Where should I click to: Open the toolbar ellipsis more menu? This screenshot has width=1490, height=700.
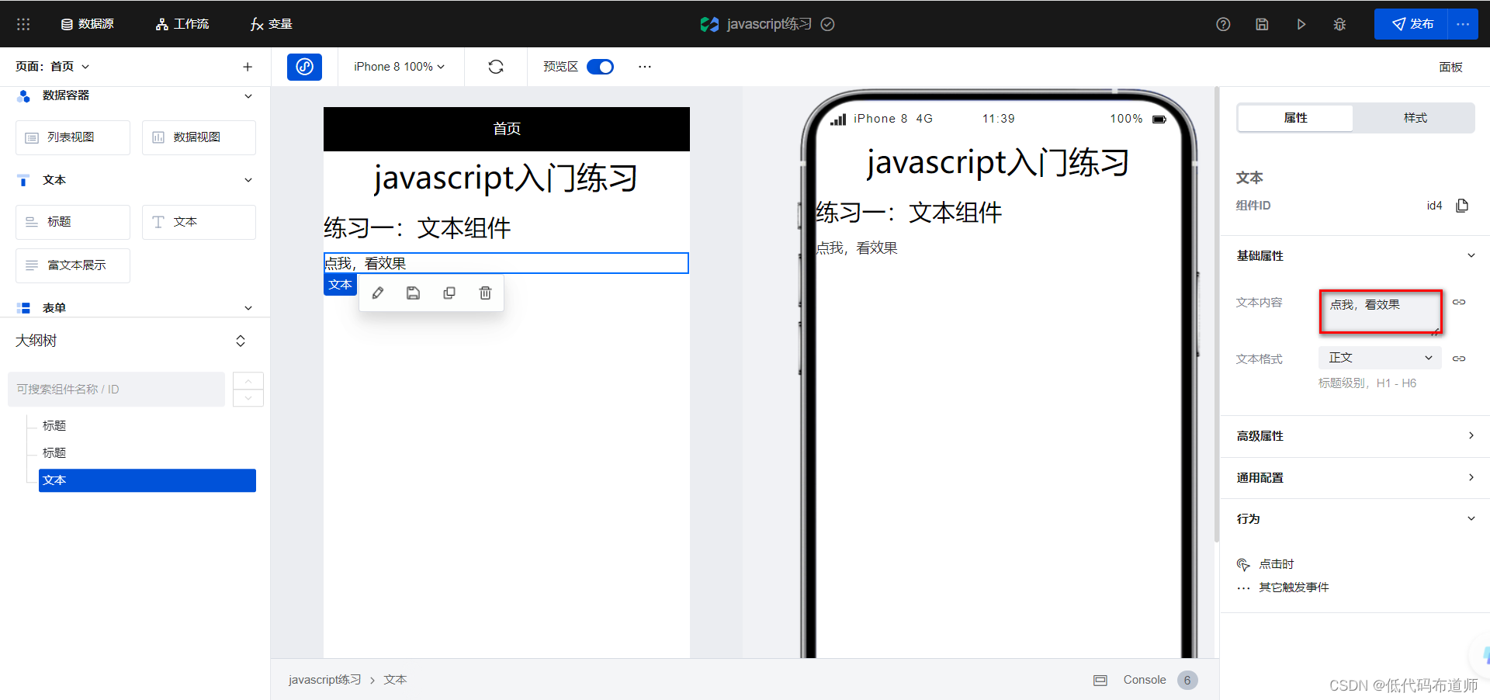[645, 67]
